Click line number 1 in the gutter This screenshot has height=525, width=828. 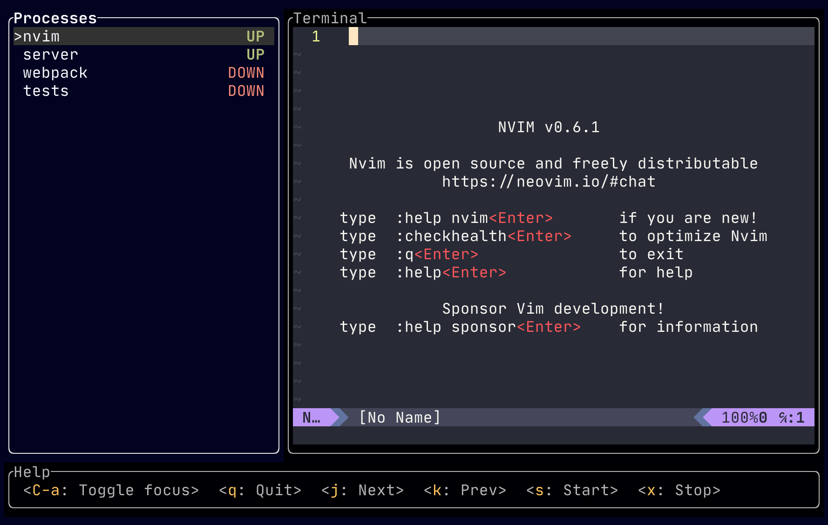316,36
